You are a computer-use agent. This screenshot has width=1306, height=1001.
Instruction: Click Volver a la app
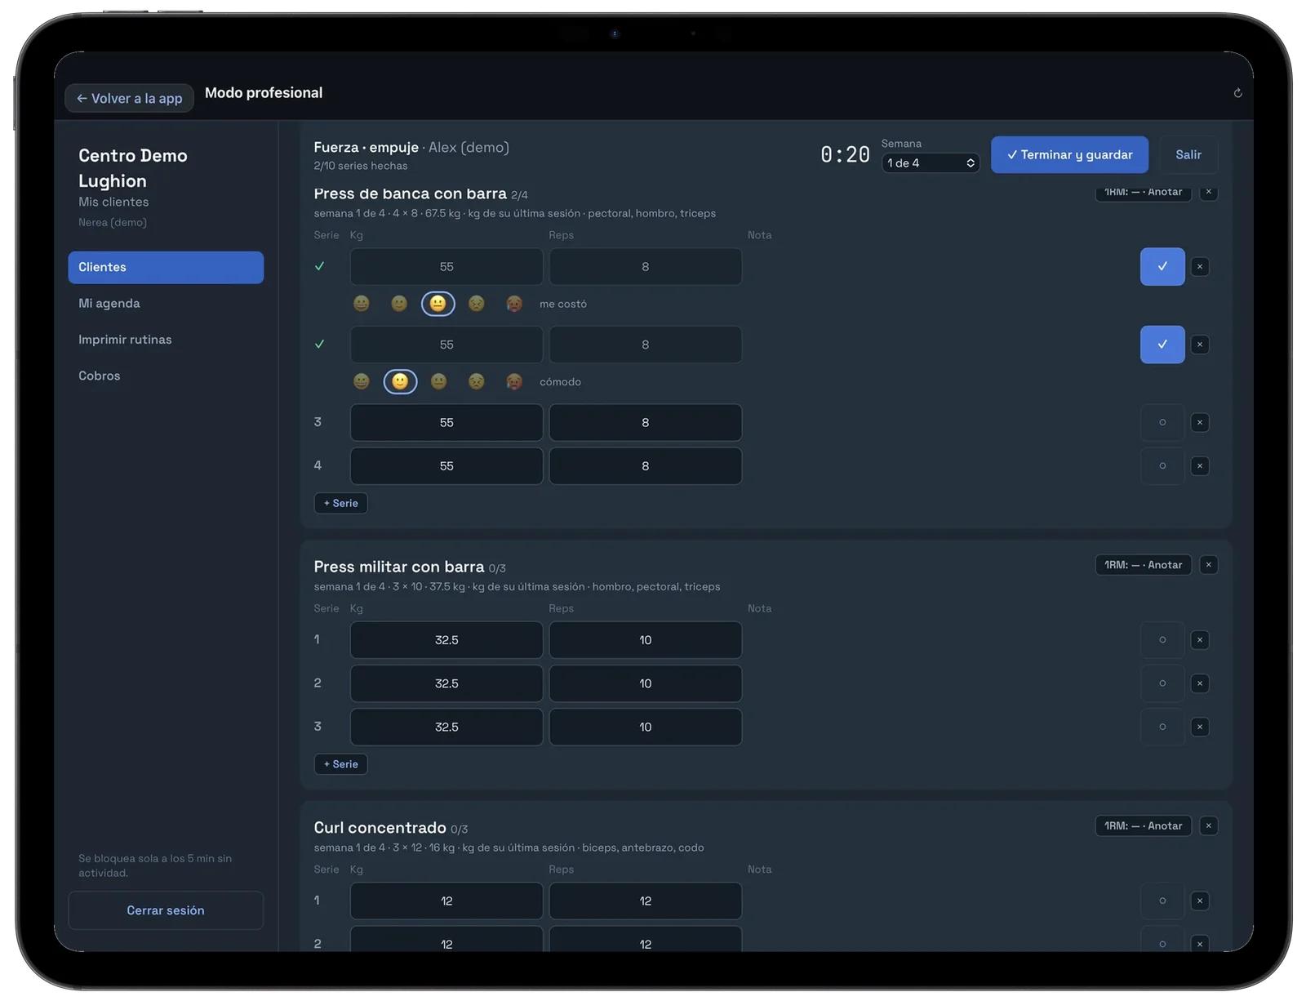tap(129, 98)
